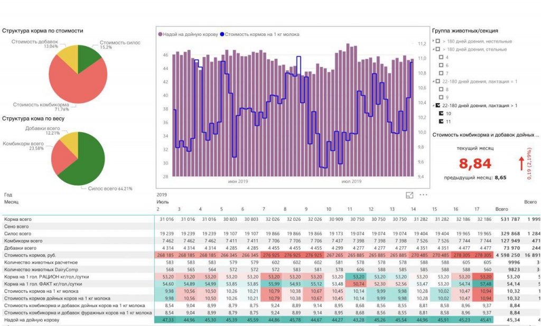This screenshot has height=326, width=541.
Task: Enable the checkbox for section 9
Action: [441, 97]
